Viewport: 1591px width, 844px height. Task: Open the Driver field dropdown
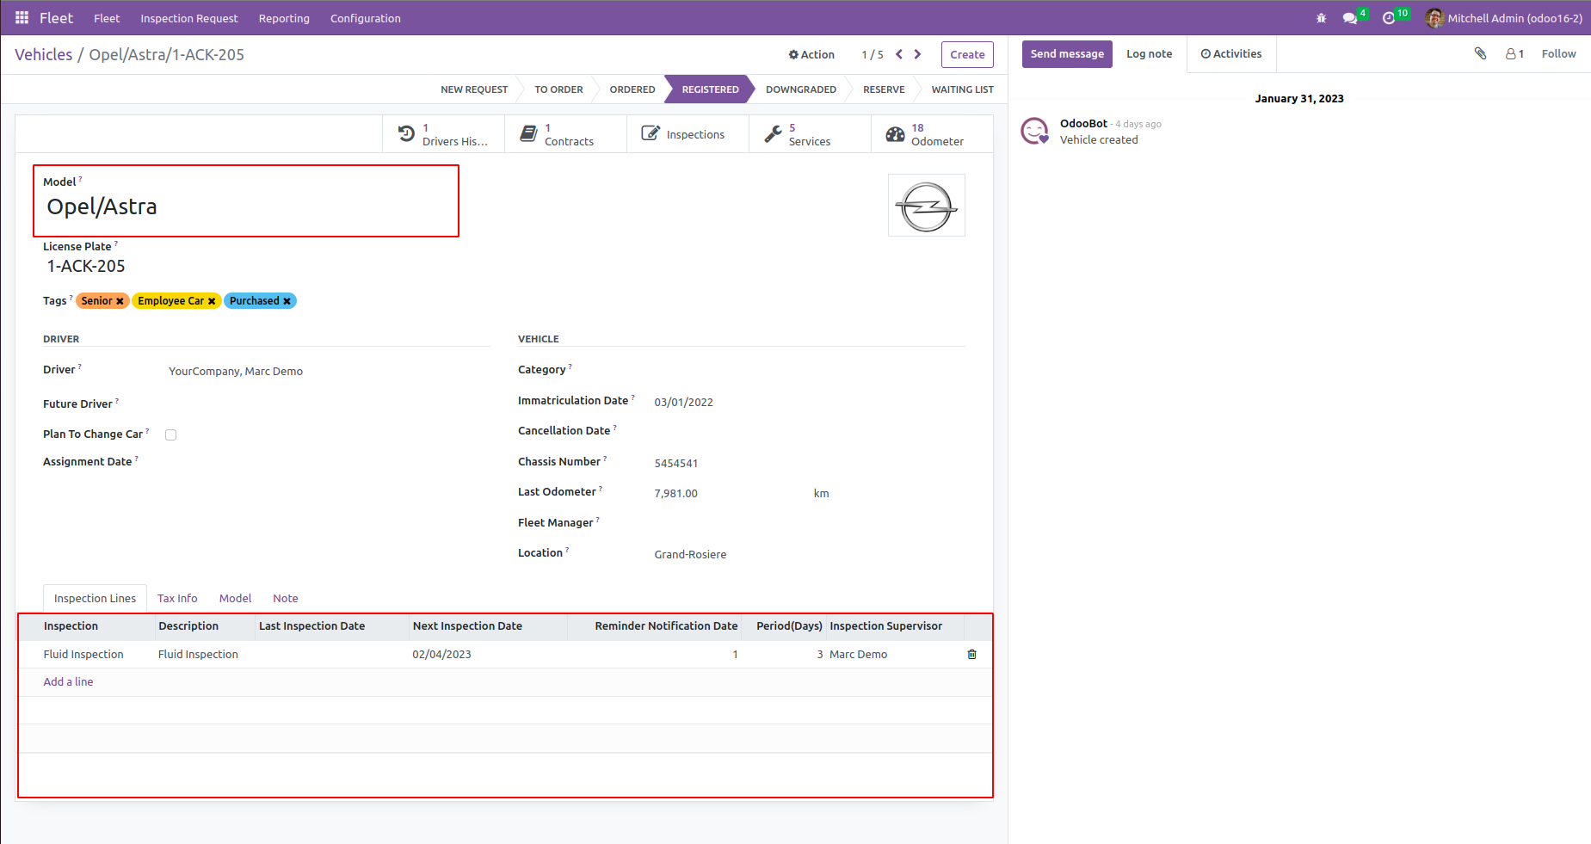point(328,372)
